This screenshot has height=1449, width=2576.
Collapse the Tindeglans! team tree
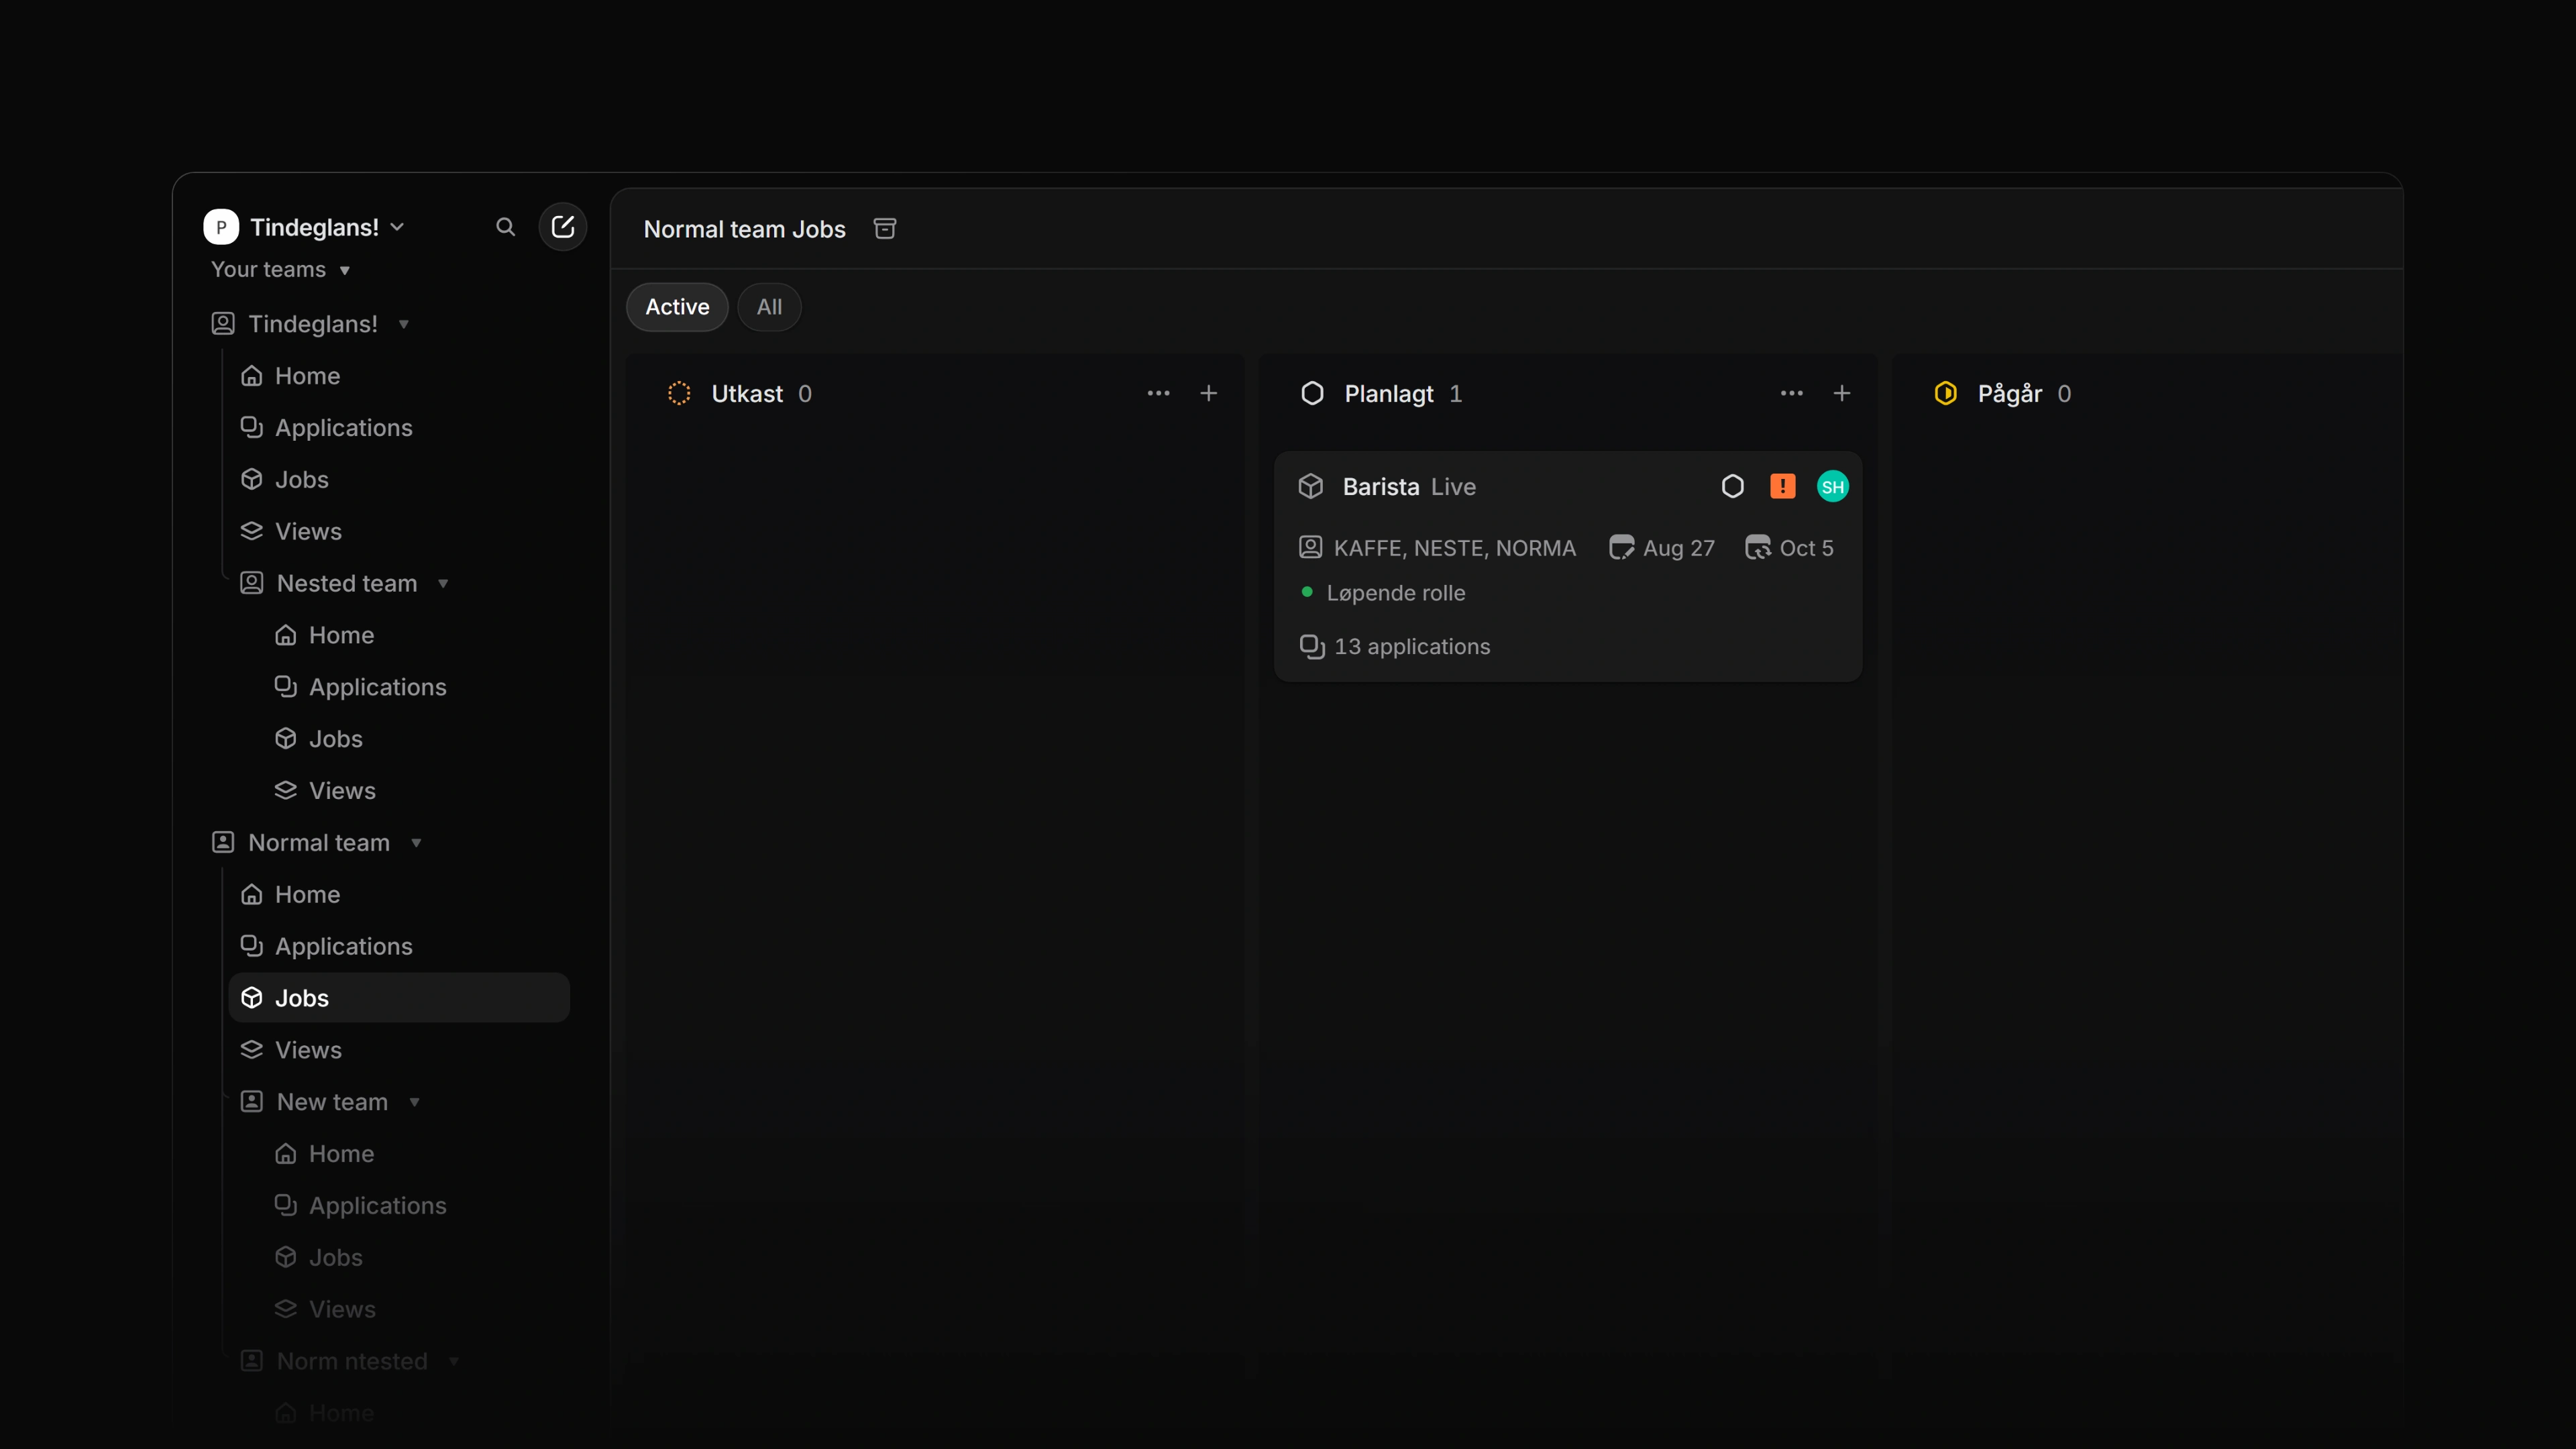tap(404, 324)
